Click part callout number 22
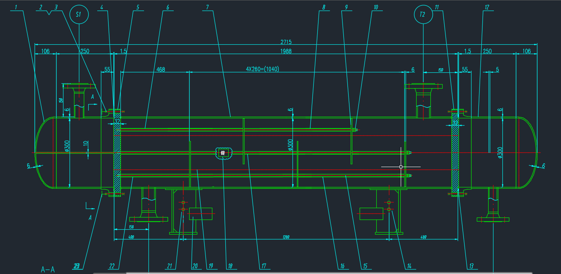Viewport: 561px width, 274px height. (x=112, y=266)
